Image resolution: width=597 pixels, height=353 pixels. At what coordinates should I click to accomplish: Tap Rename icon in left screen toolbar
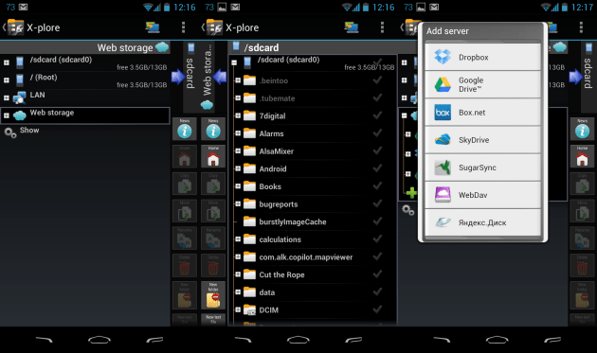point(185,238)
